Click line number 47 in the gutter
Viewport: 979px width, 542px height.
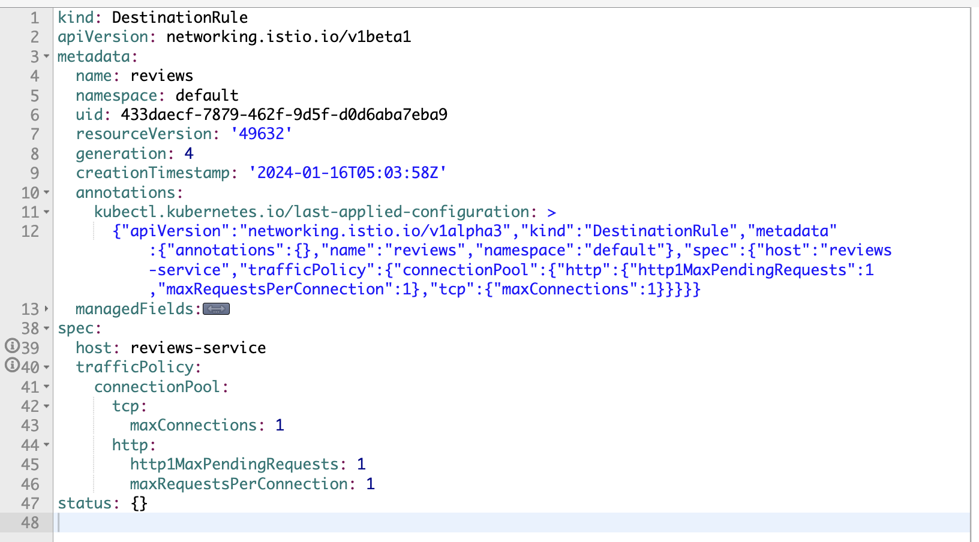pos(30,504)
